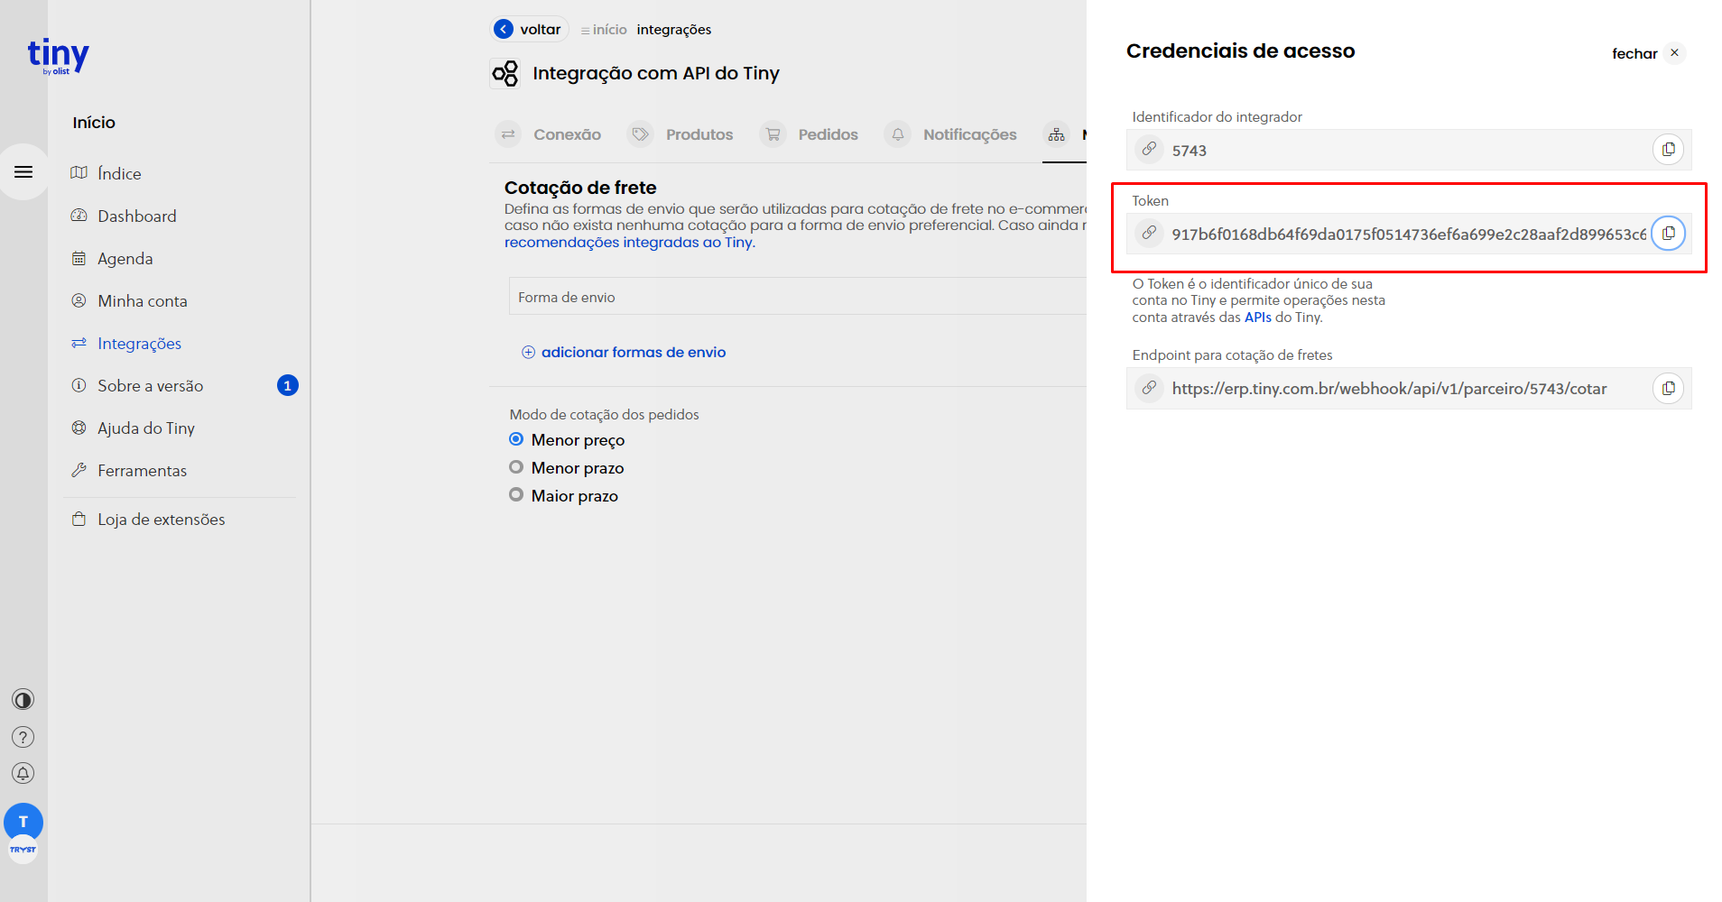This screenshot has width=1722, height=902.
Task: Click the Identificador do integrador field
Action: (1409, 150)
